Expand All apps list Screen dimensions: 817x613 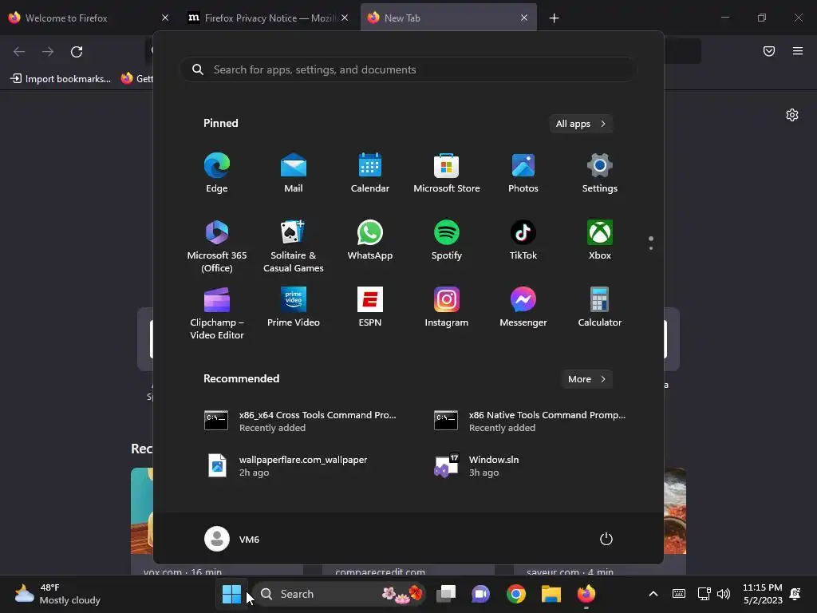pos(581,124)
